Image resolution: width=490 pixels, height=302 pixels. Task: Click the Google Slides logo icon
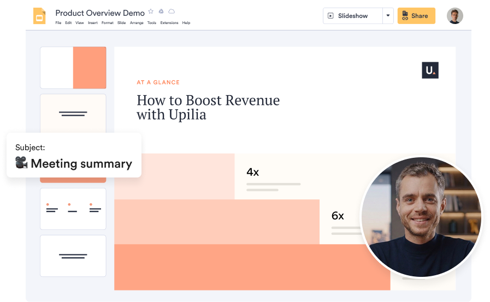click(x=39, y=16)
